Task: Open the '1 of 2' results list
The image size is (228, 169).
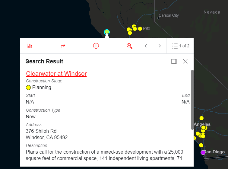Action: tap(181, 46)
